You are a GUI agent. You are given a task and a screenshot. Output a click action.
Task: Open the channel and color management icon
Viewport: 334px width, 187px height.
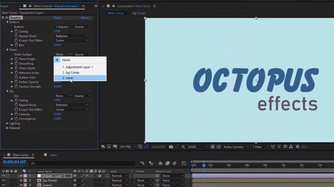(183, 147)
